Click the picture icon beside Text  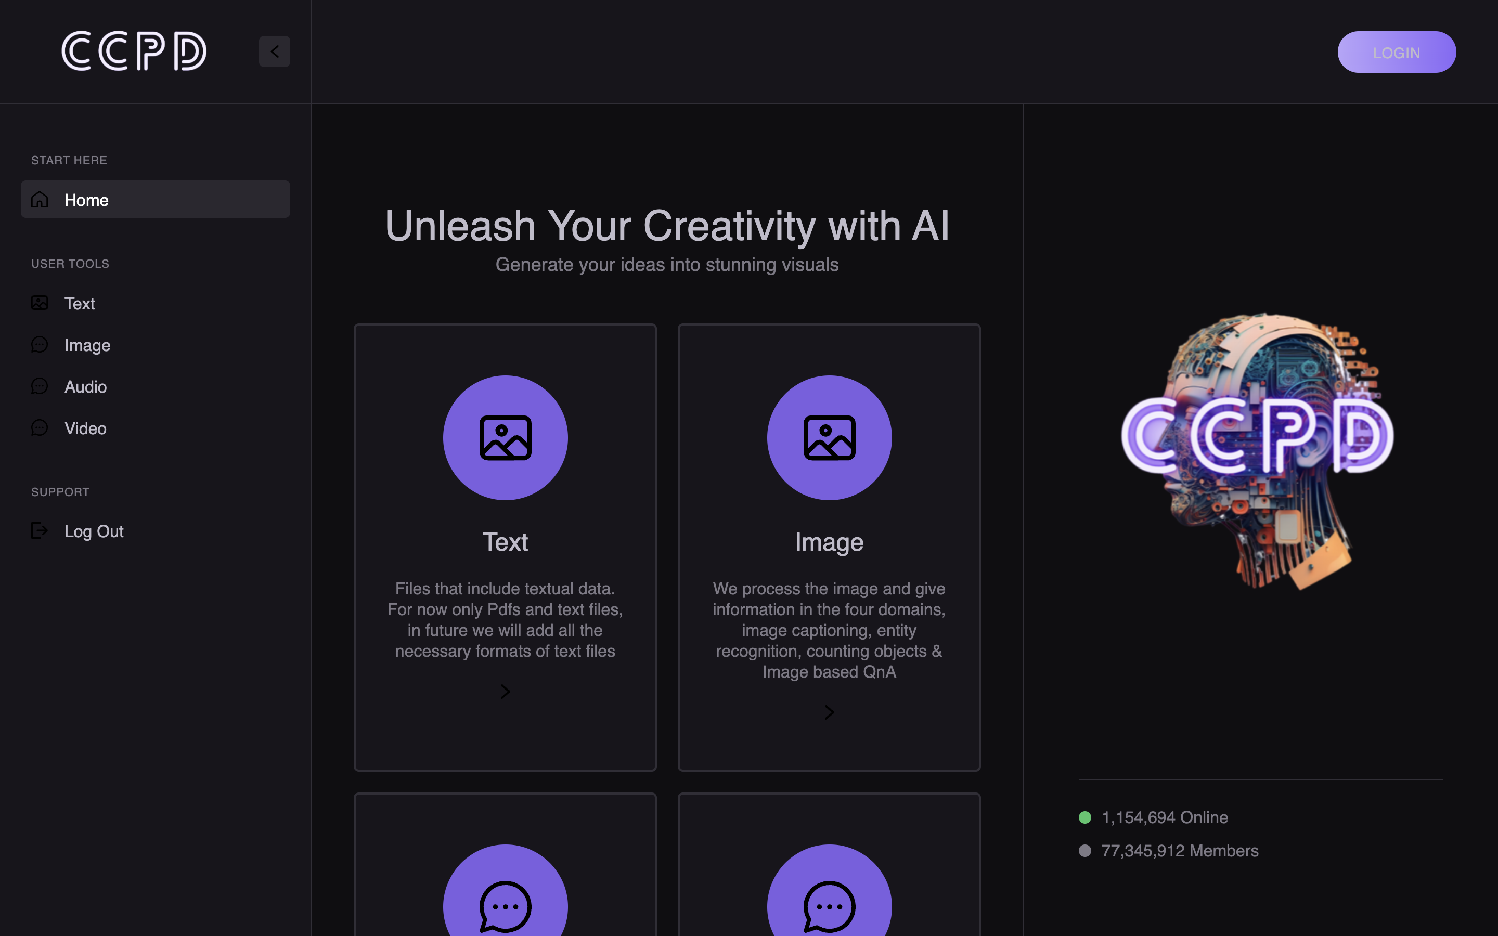(40, 303)
